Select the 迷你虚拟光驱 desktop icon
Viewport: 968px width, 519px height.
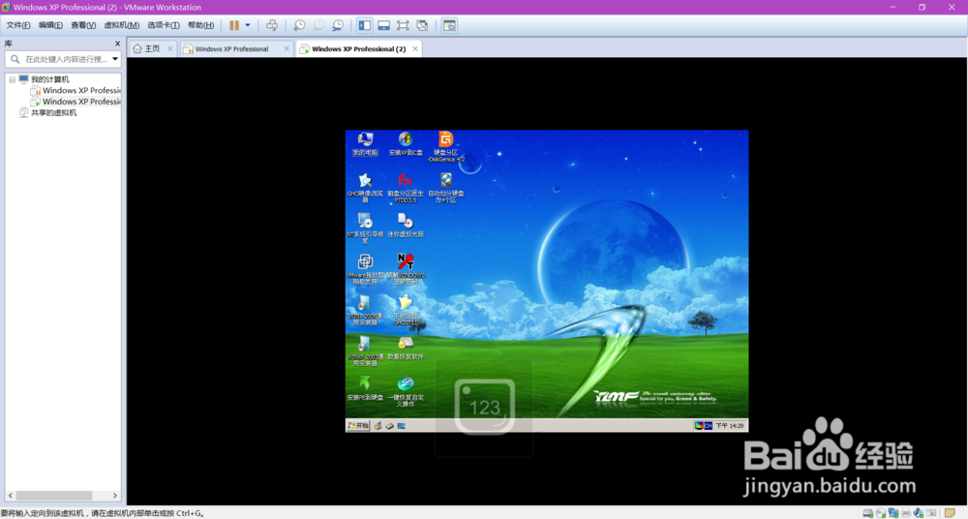[406, 227]
